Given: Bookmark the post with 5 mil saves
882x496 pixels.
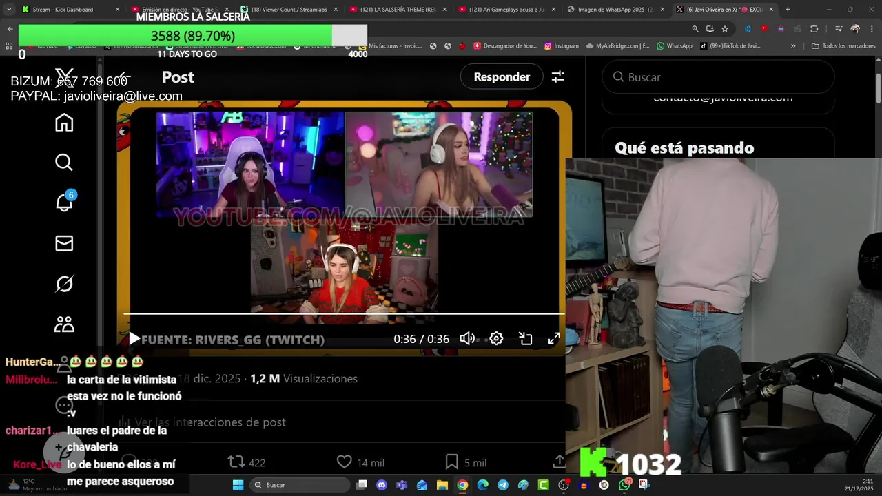Looking at the screenshot, I should coord(452,462).
